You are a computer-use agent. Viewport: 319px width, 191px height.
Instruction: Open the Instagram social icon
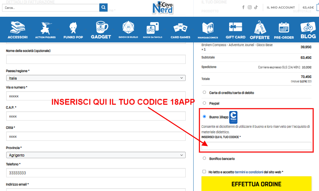pyautogui.click(x=250, y=7)
